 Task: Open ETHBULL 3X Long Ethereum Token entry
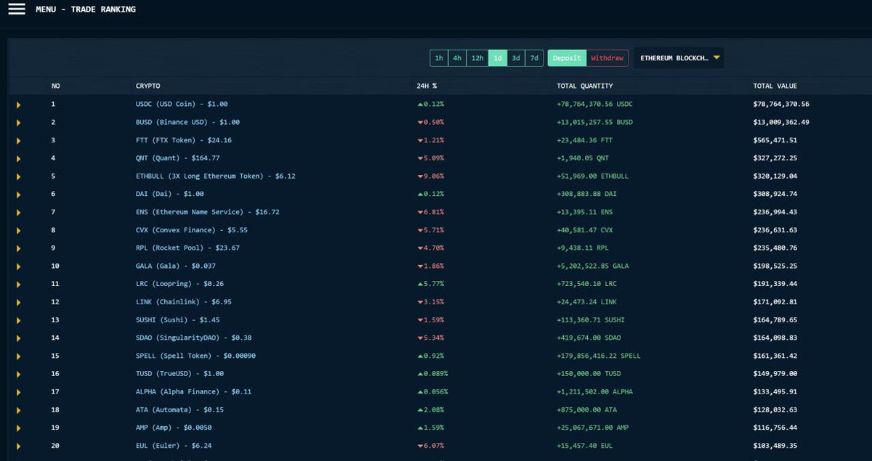(x=215, y=176)
